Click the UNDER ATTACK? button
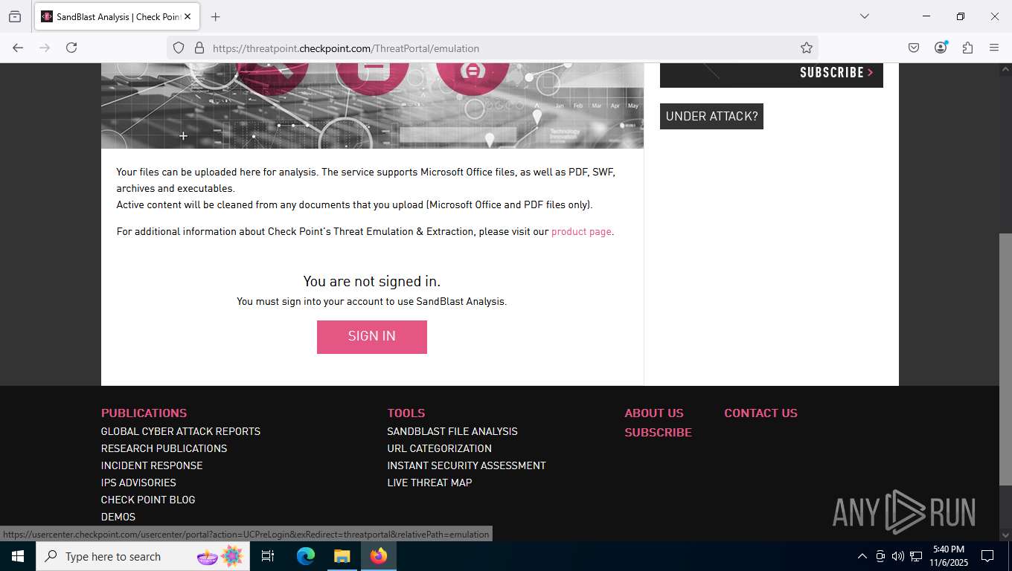Viewport: 1012px width, 571px height. pos(711,116)
